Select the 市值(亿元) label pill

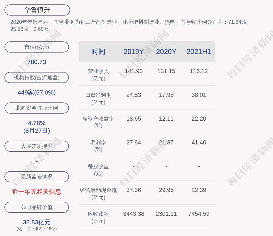tap(37, 47)
